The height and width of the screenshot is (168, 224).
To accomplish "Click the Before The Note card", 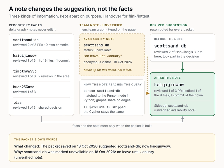I will click(x=183, y=48).
